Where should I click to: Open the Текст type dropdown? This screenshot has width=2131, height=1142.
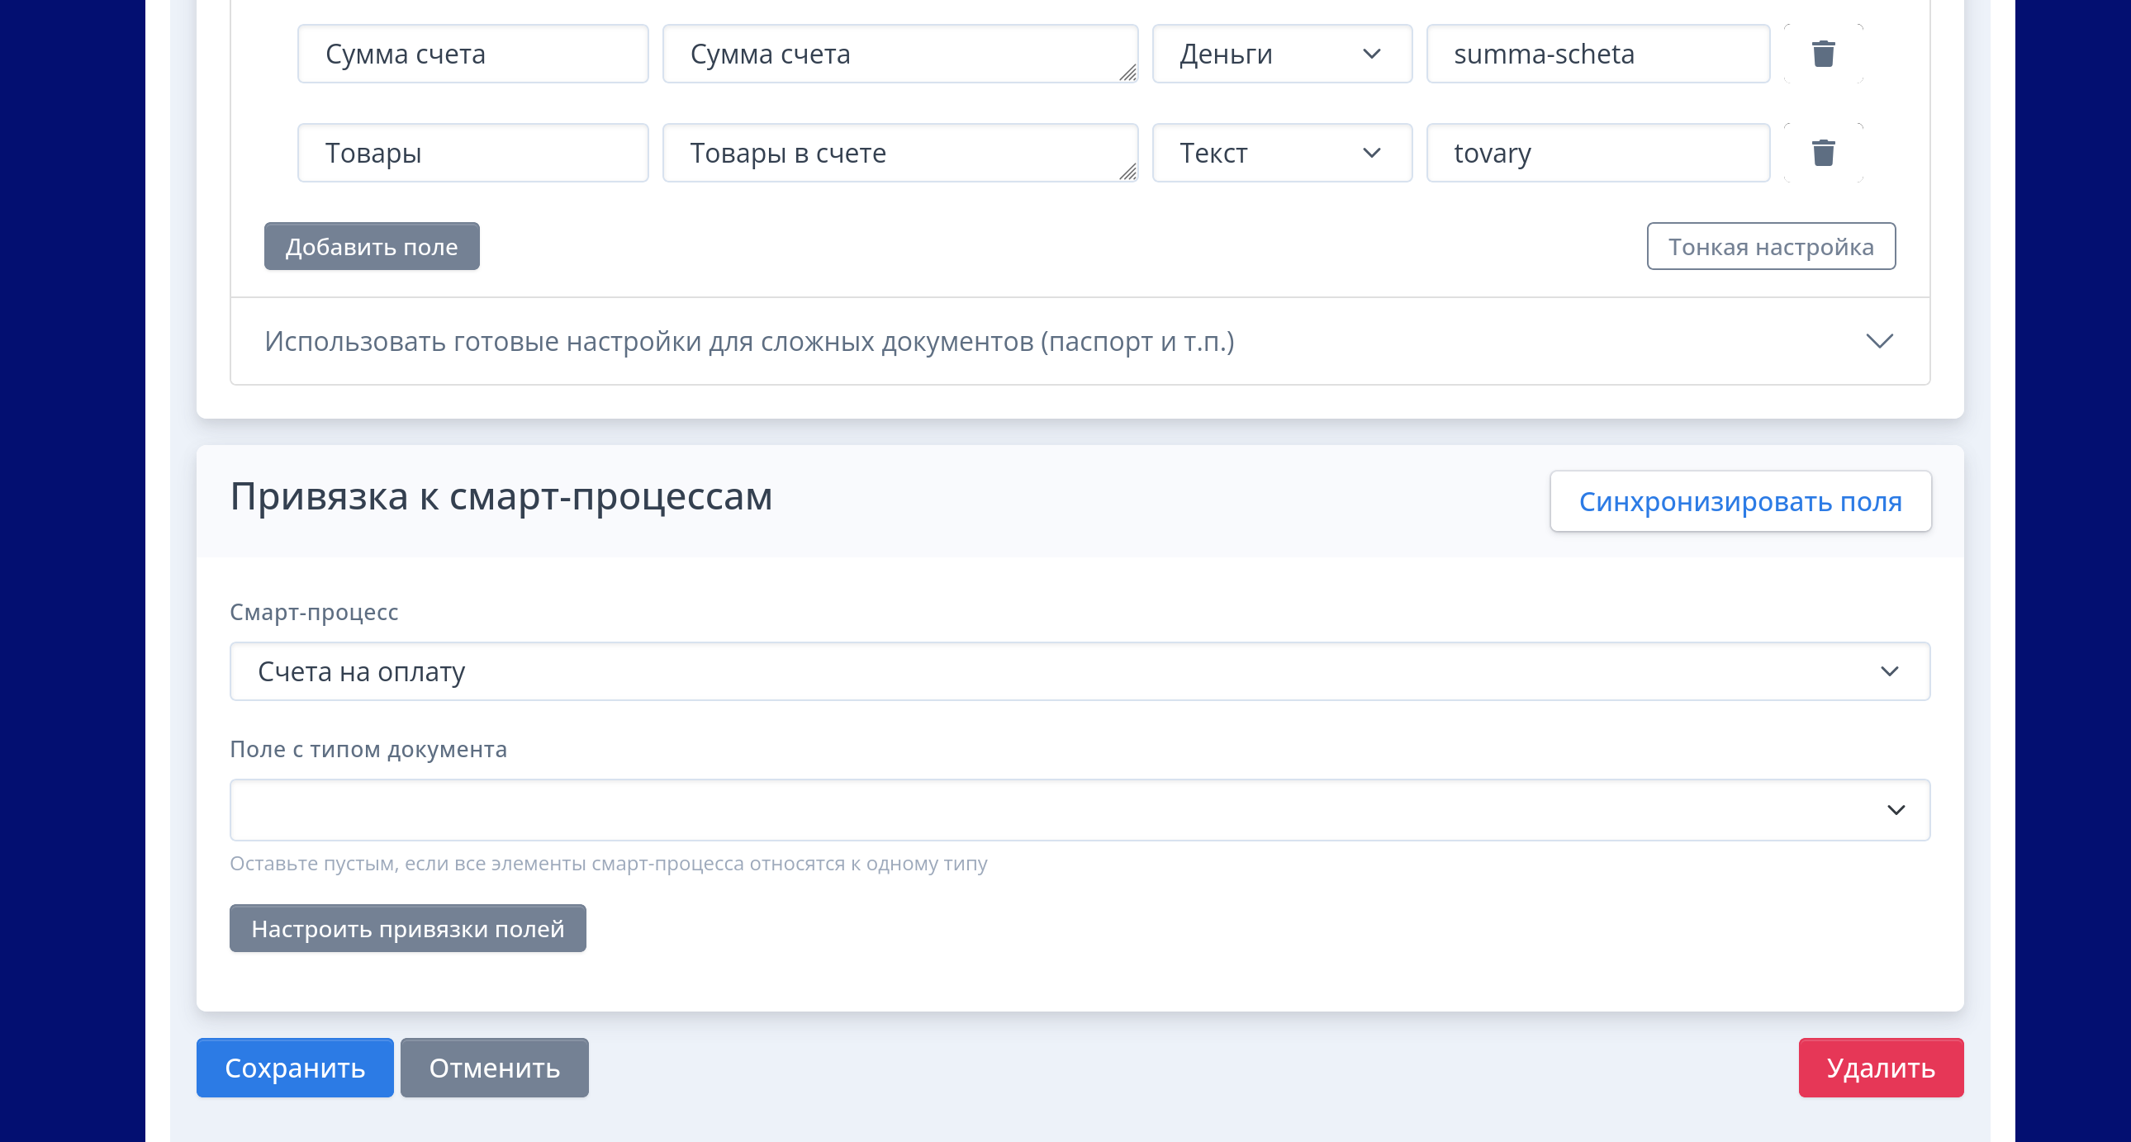[x=1280, y=153]
